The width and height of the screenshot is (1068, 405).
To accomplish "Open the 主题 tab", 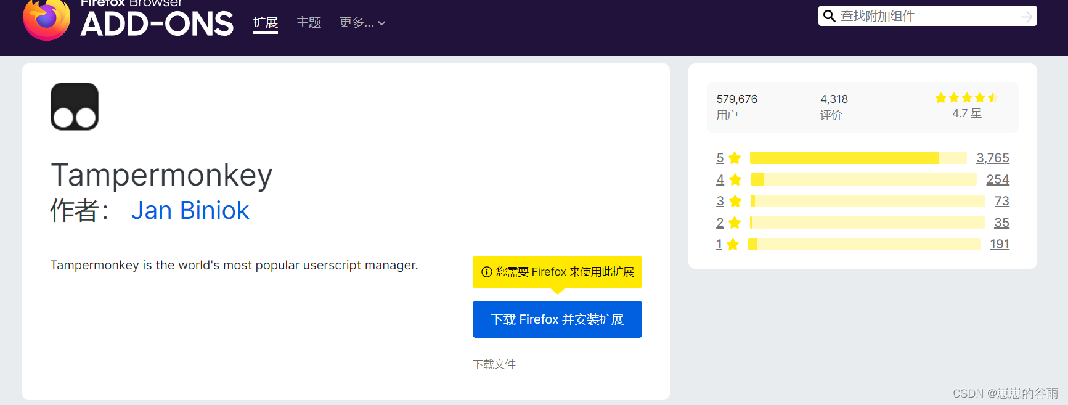I will point(309,23).
